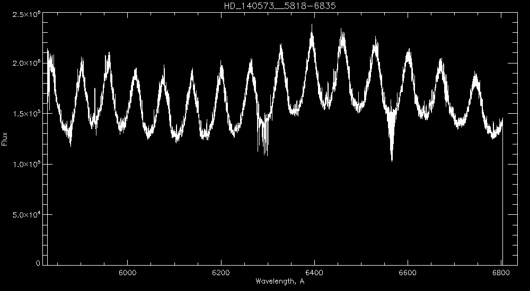Click the 6800 wavelength tick label
Screen dimensions: 530x291
pos(501,273)
